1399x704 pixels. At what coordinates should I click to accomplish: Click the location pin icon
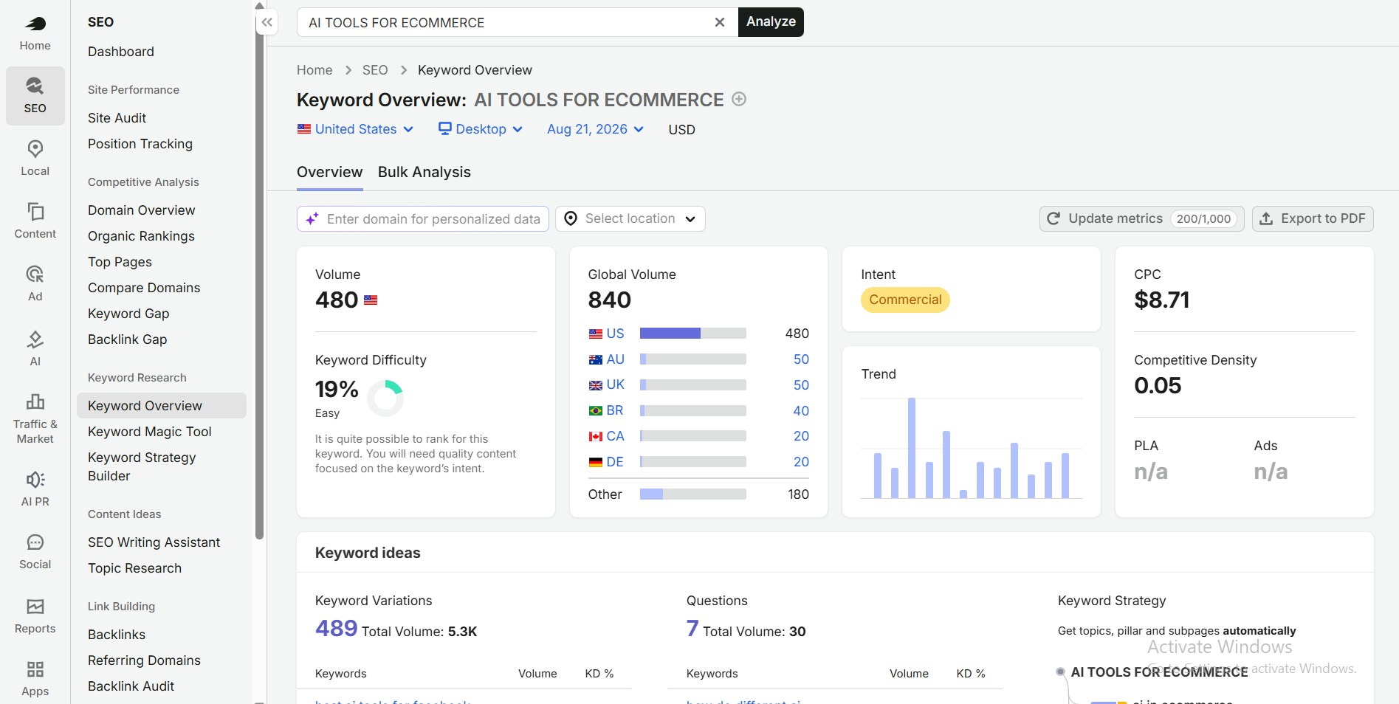(571, 218)
